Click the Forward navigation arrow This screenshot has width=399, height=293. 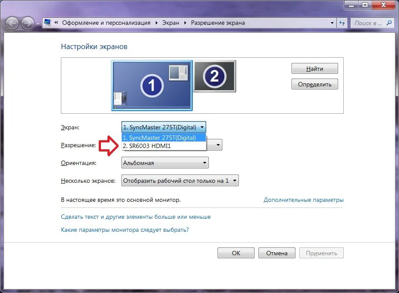coord(28,23)
